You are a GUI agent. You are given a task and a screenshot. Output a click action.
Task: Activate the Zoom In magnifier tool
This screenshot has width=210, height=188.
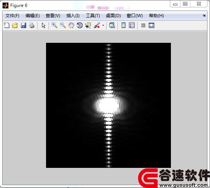(x=54, y=25)
